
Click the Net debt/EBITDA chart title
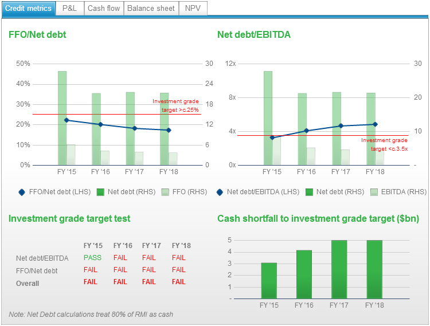254,35
